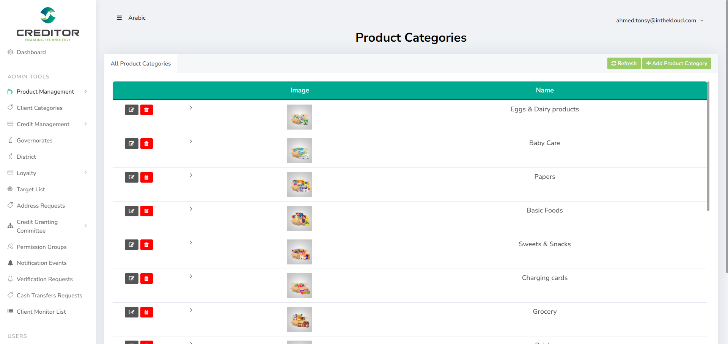Delete the Basic Foods category
This screenshot has width=728, height=344.
click(x=146, y=211)
